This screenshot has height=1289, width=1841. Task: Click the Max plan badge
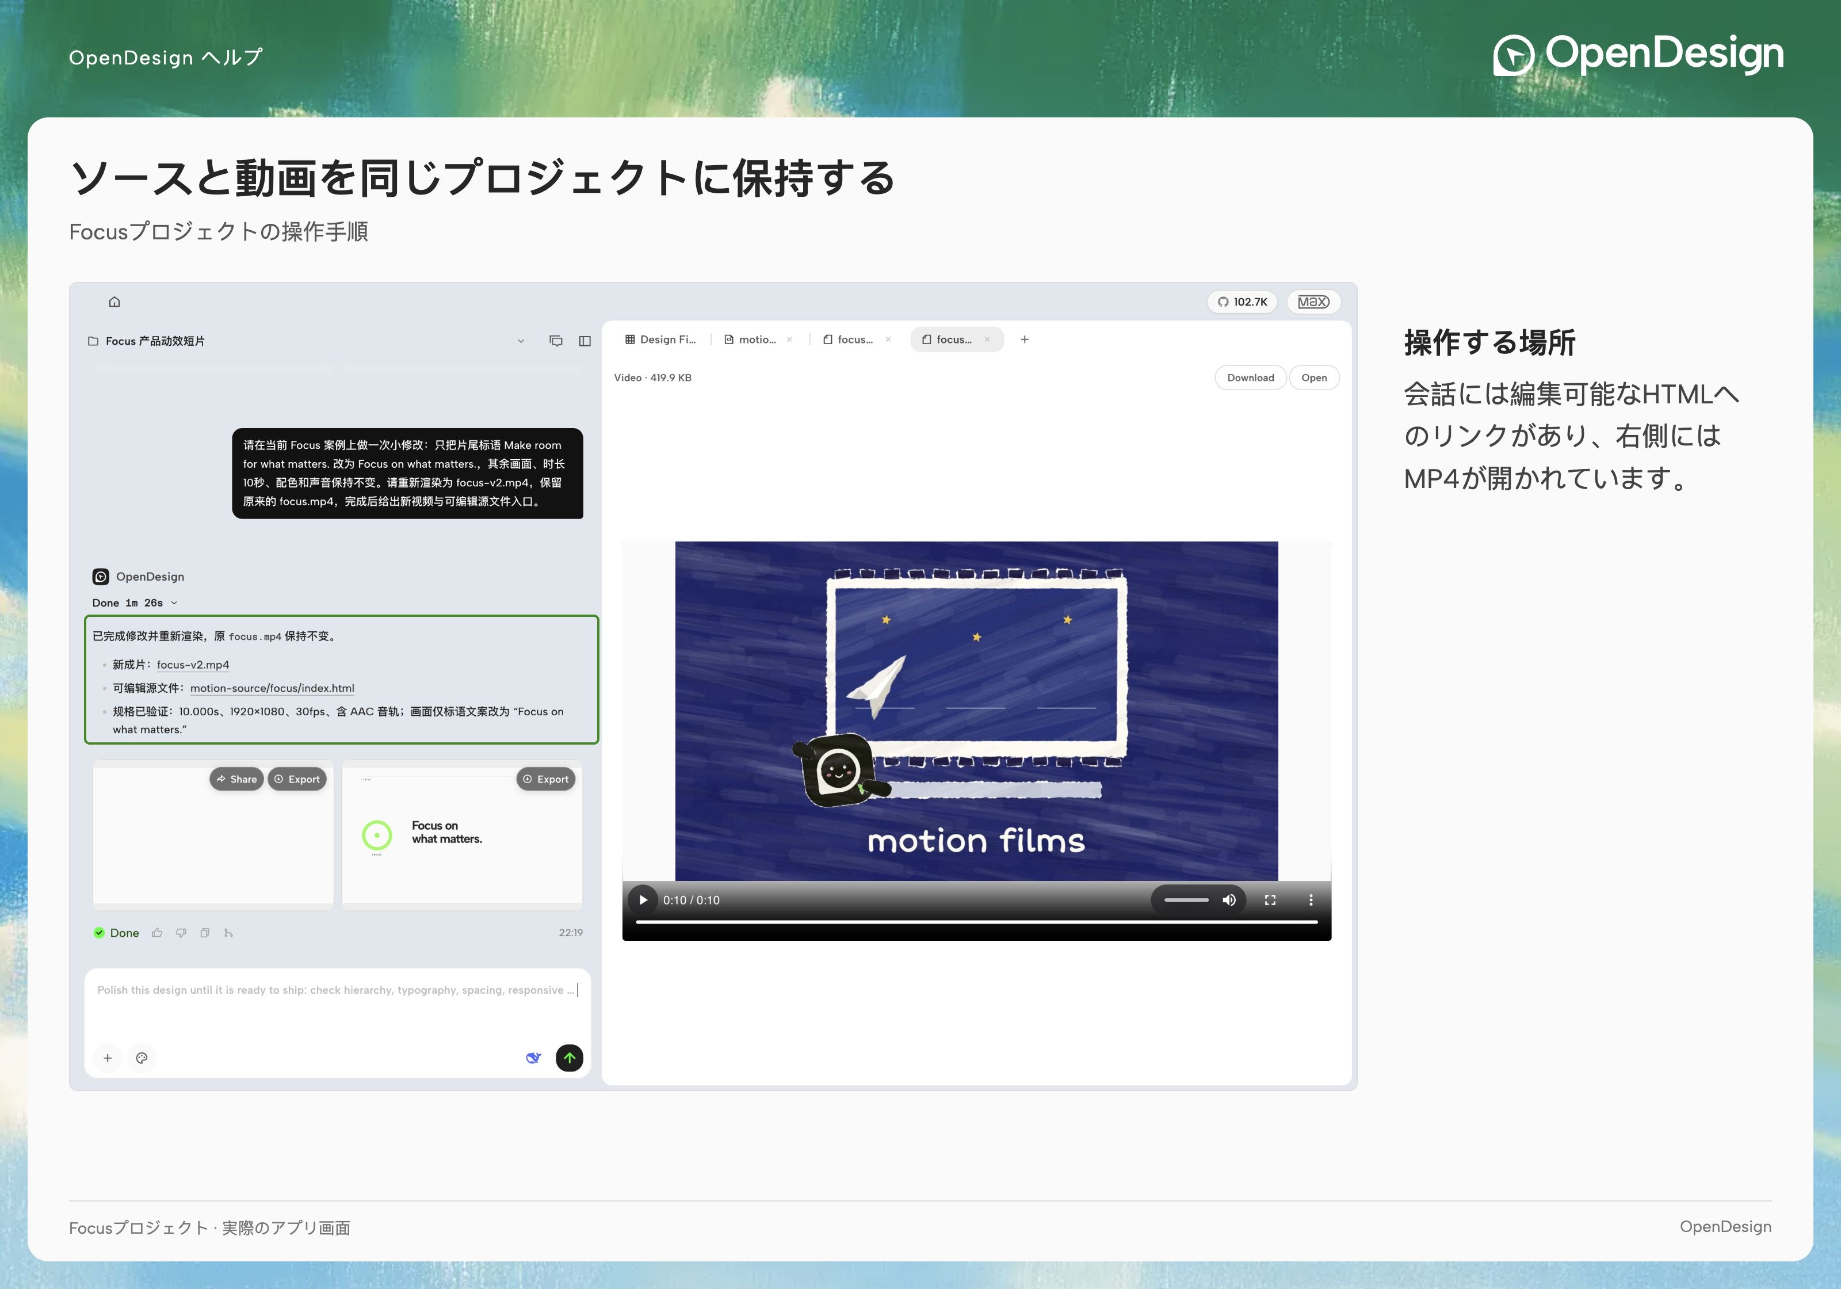1313,302
